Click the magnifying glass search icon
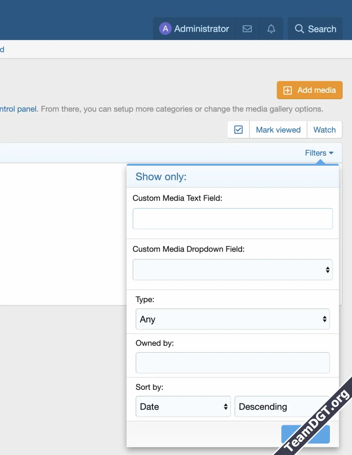 tap(299, 29)
